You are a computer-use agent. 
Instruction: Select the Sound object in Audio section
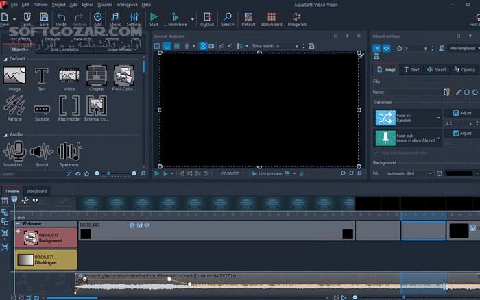click(42, 154)
